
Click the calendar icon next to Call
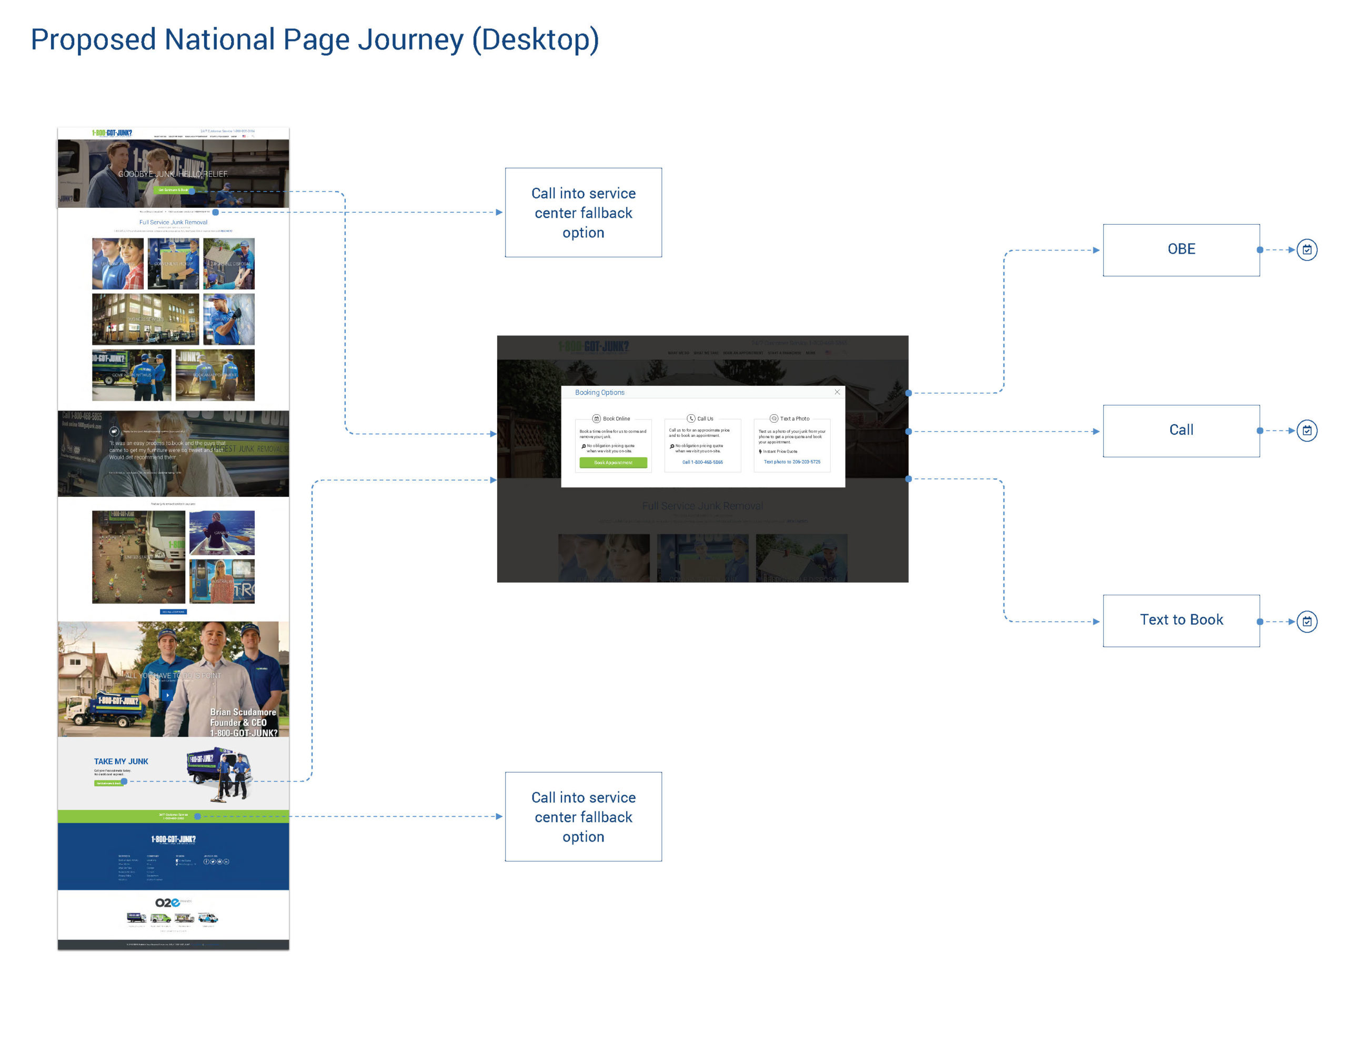coord(1306,431)
